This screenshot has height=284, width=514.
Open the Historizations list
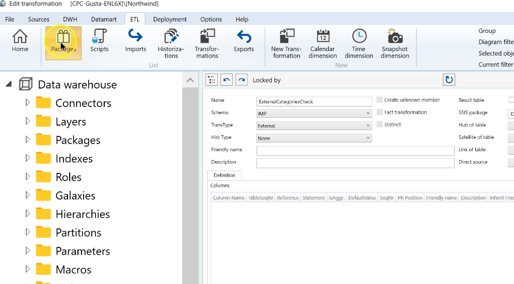(171, 43)
